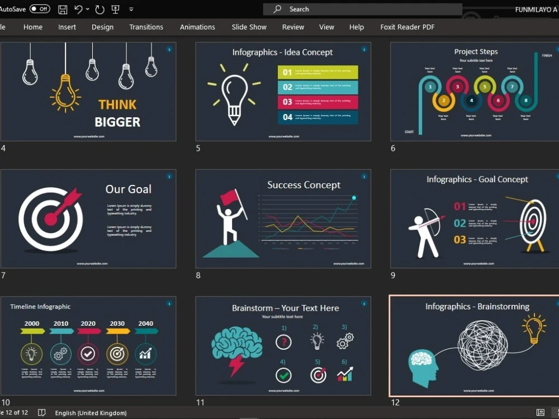
Task: Switch to the Animations tab
Action: [197, 27]
